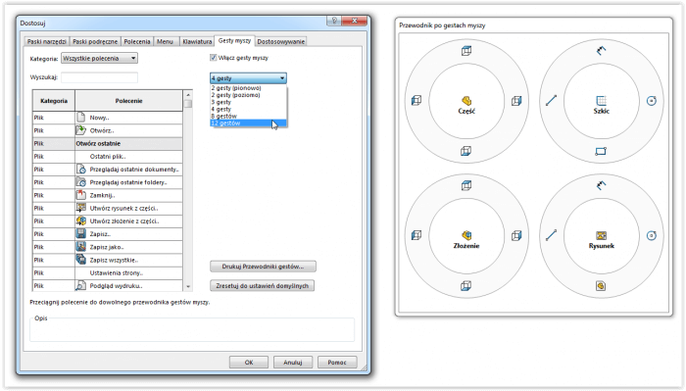Viewport: 686px width, 391px height.
Task: Close the Dostosuj dialog
Action: (x=355, y=21)
